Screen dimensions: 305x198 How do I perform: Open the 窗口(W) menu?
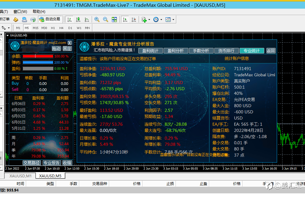point(20,12)
